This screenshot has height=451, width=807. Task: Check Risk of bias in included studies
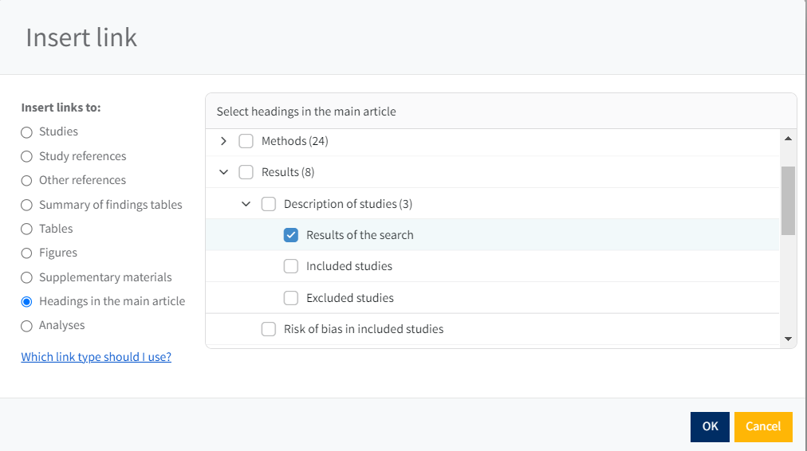[x=269, y=329]
